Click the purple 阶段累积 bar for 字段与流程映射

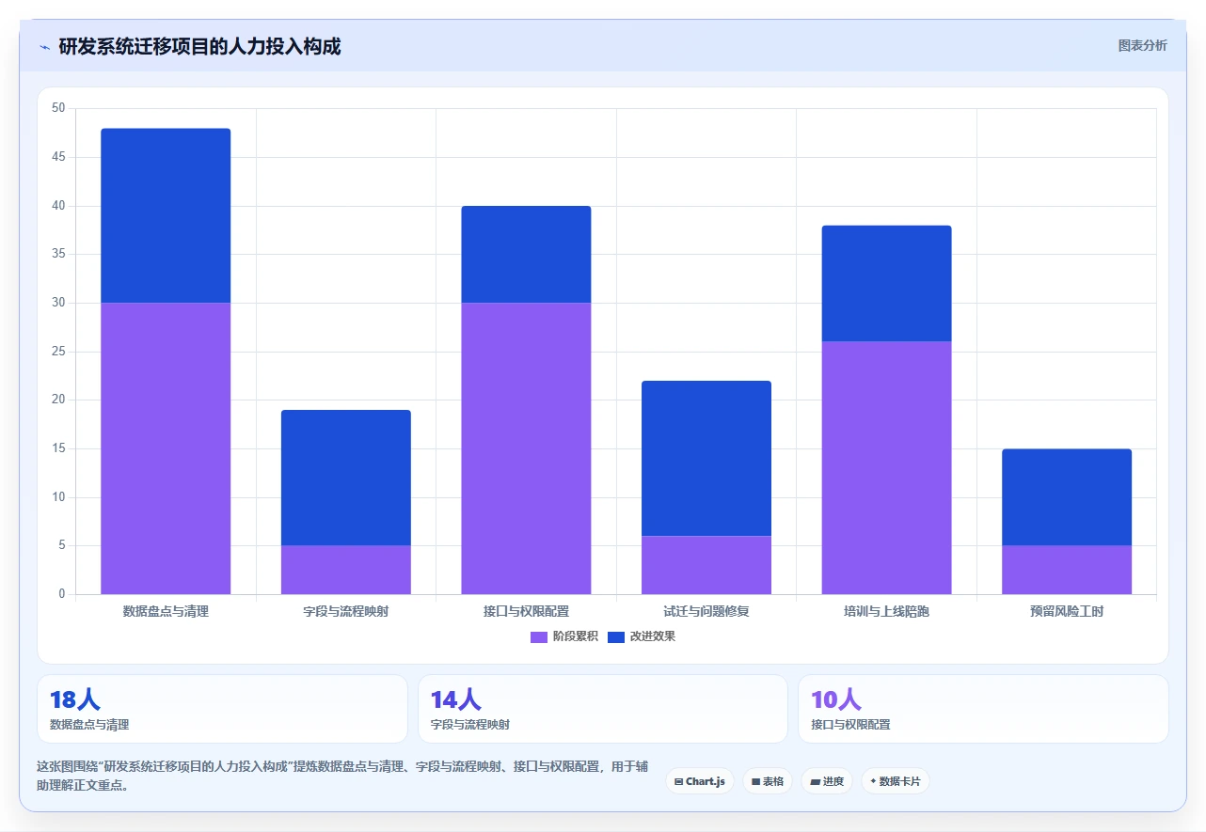click(346, 570)
